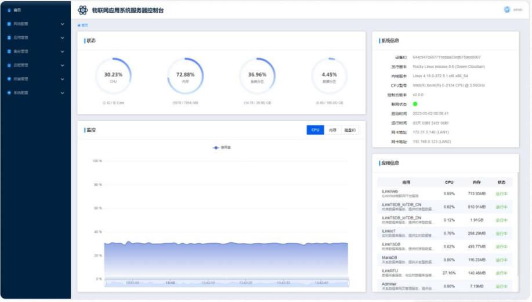532x302 pixels.
Task: Click the 网络配置 sidebar icon
Action: click(9, 24)
